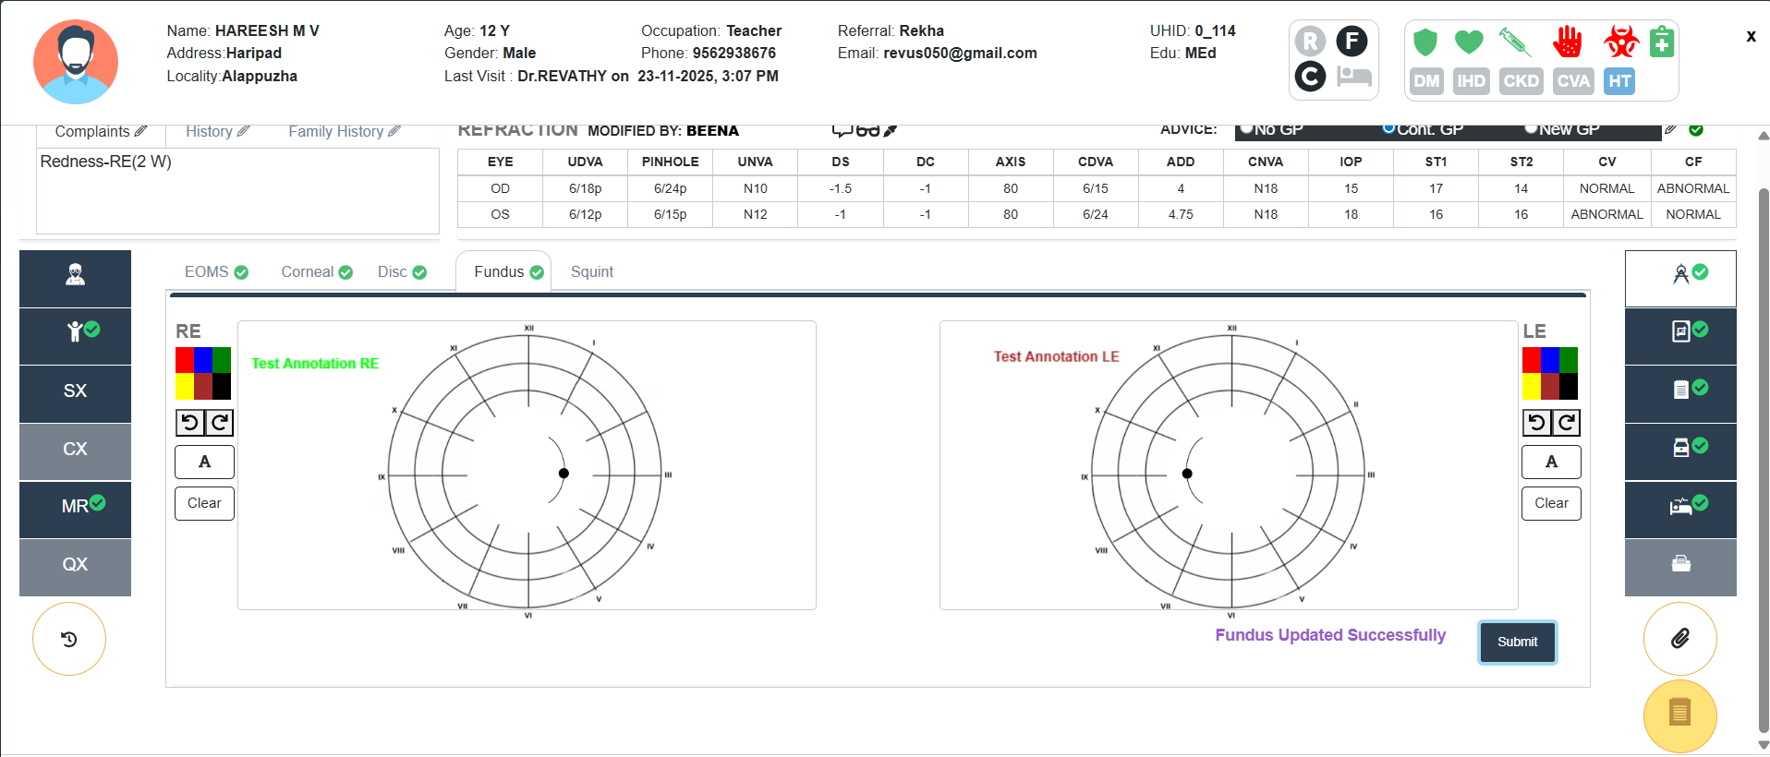Viewport: 1770px width, 757px height.
Task: Toggle the DM diabetes badge
Action: [1426, 81]
